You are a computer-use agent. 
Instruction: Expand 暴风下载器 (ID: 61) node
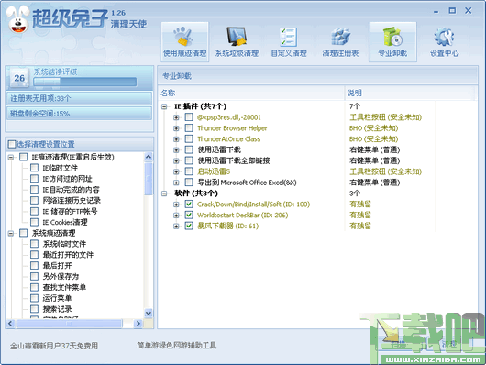[176, 227]
